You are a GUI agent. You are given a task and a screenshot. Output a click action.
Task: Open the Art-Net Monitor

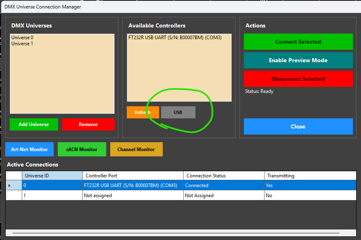[x=29, y=149]
